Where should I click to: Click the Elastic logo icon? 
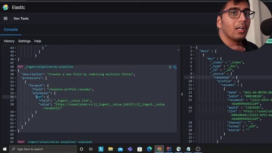pos(6,7)
